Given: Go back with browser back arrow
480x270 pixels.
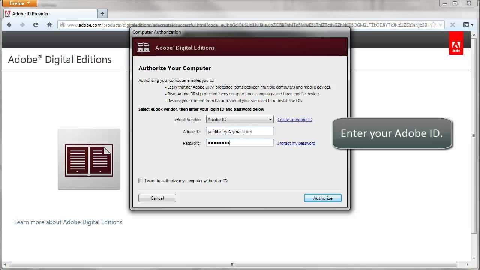Looking at the screenshot, I should pos(9,25).
